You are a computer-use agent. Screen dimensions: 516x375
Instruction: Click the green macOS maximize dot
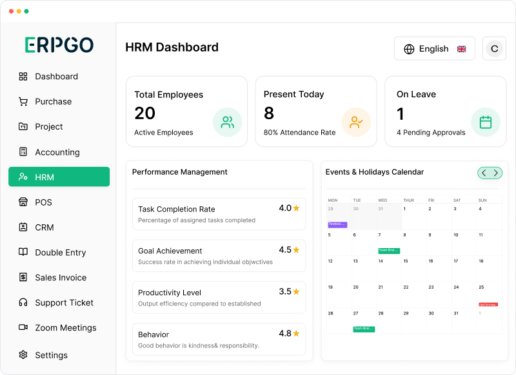[26, 11]
